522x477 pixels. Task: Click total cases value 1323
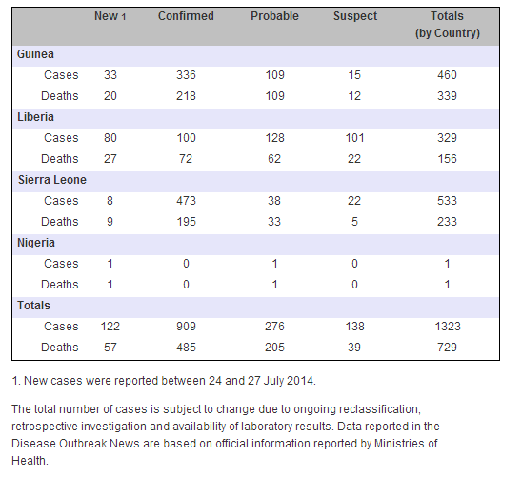pyautogui.click(x=448, y=327)
